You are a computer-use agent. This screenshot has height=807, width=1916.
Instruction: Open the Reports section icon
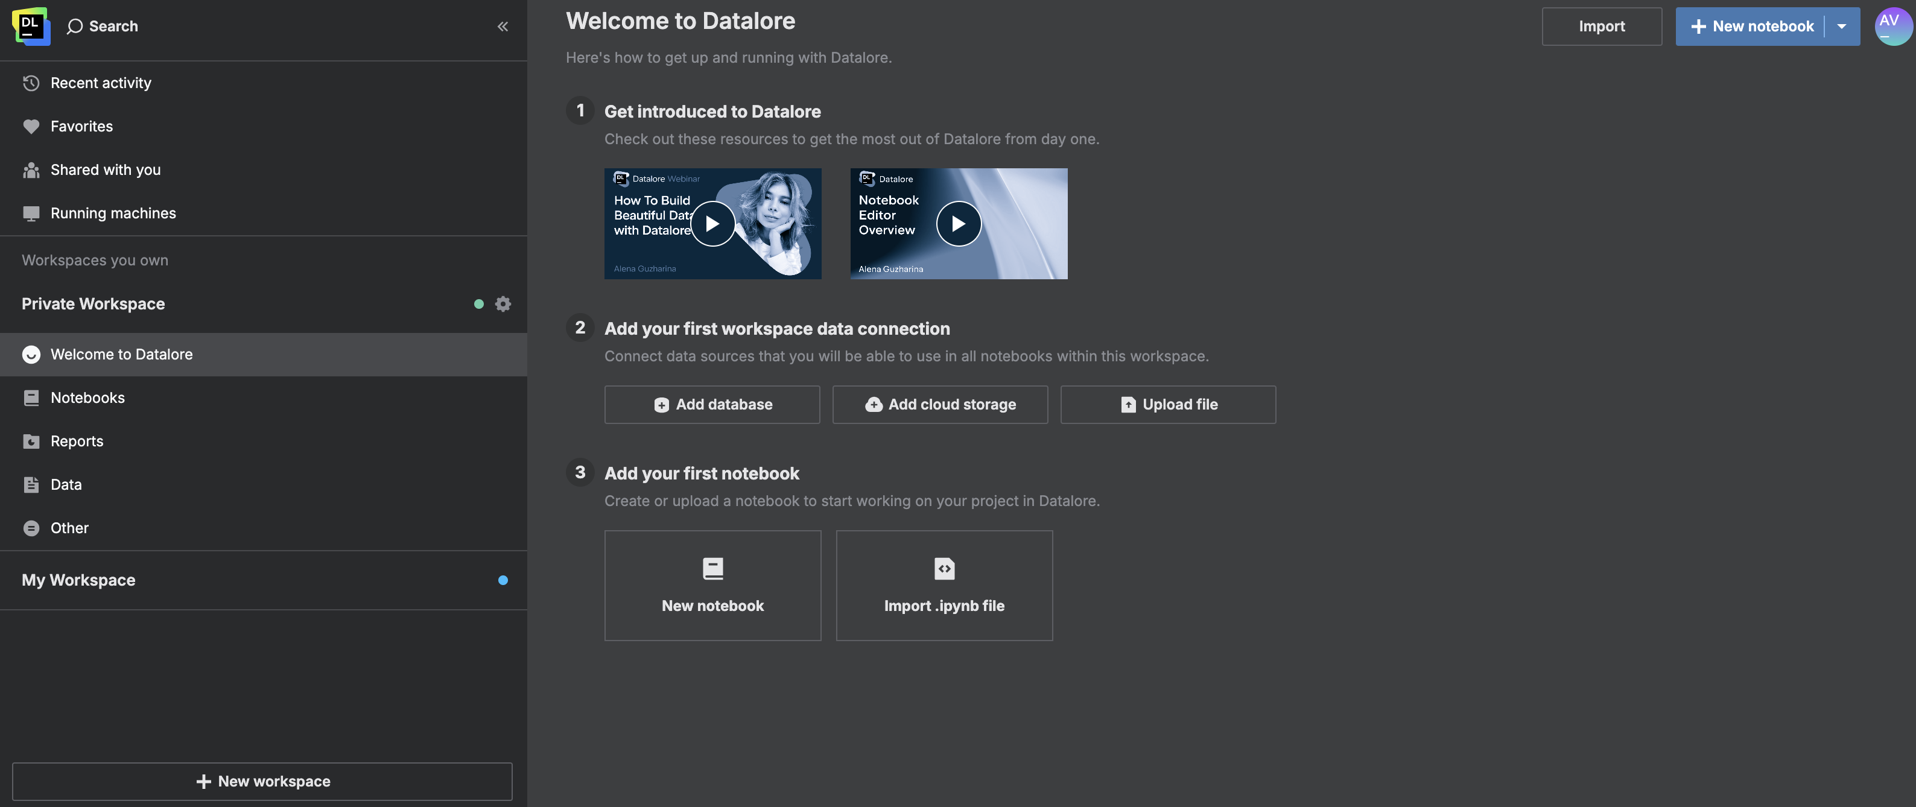coord(31,440)
